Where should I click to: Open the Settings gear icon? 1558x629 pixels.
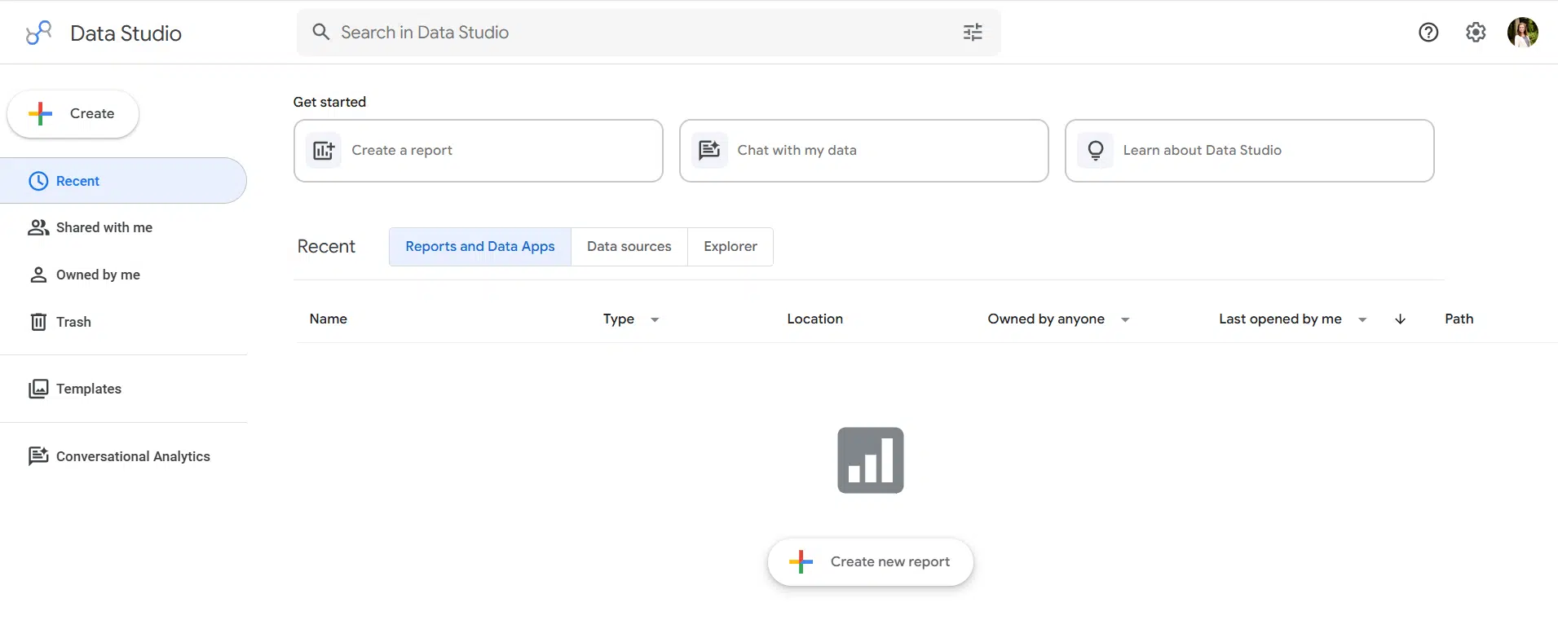tap(1476, 32)
